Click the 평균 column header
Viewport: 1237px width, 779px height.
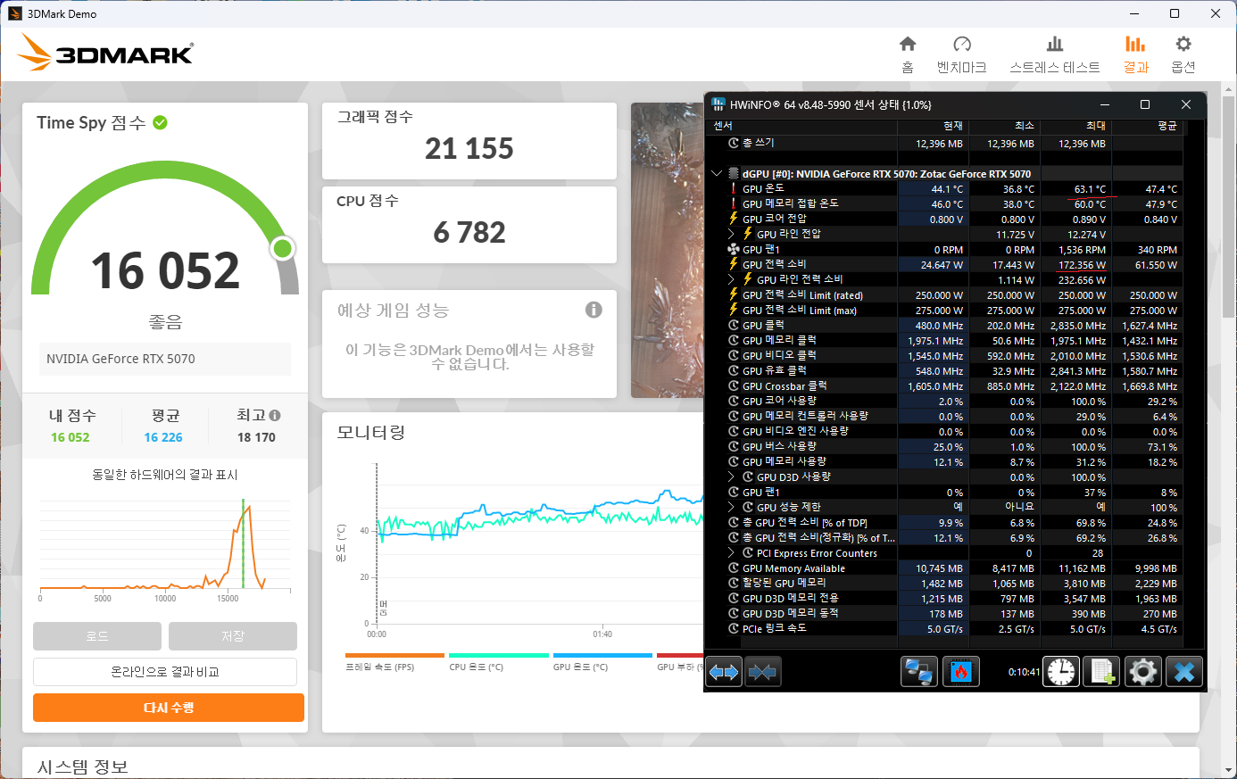click(x=1147, y=126)
